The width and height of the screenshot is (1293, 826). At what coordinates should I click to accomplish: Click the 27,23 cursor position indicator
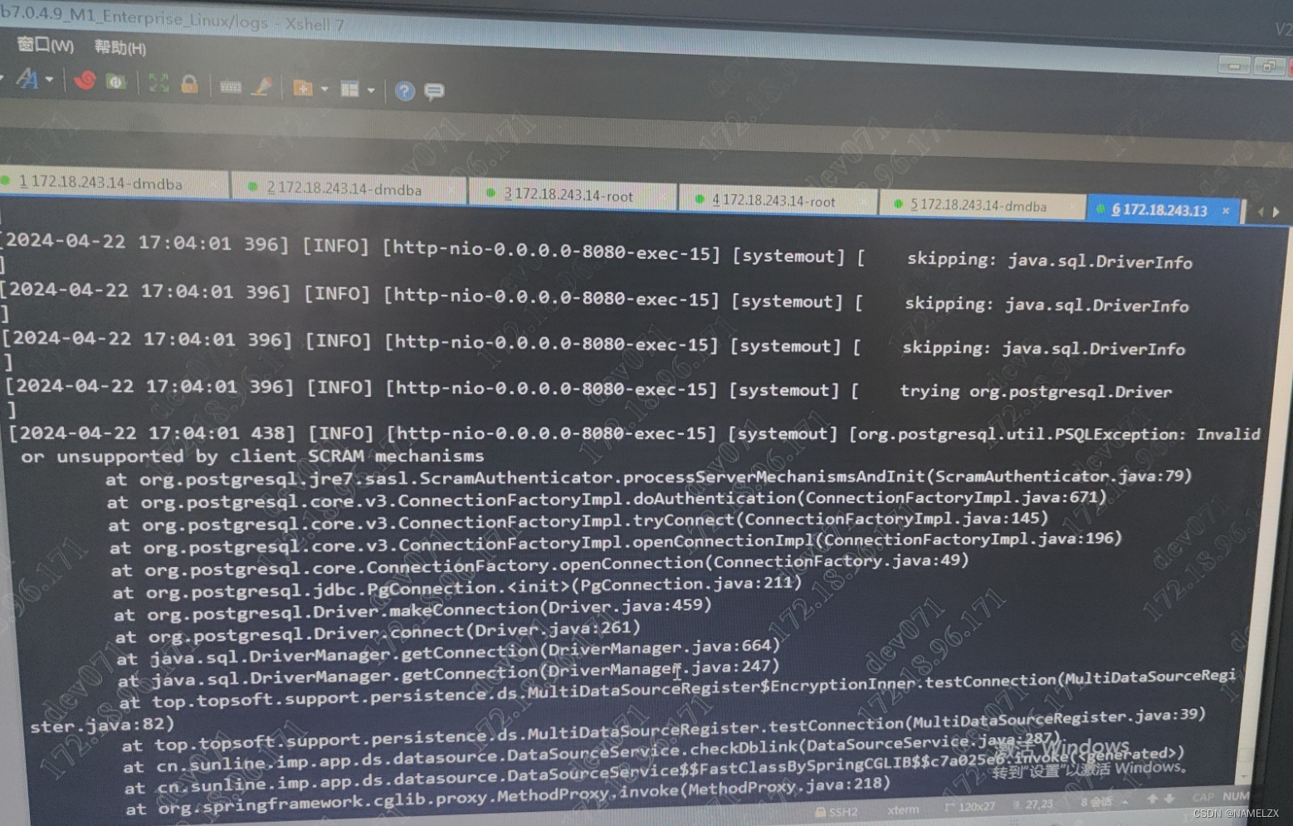(1034, 804)
